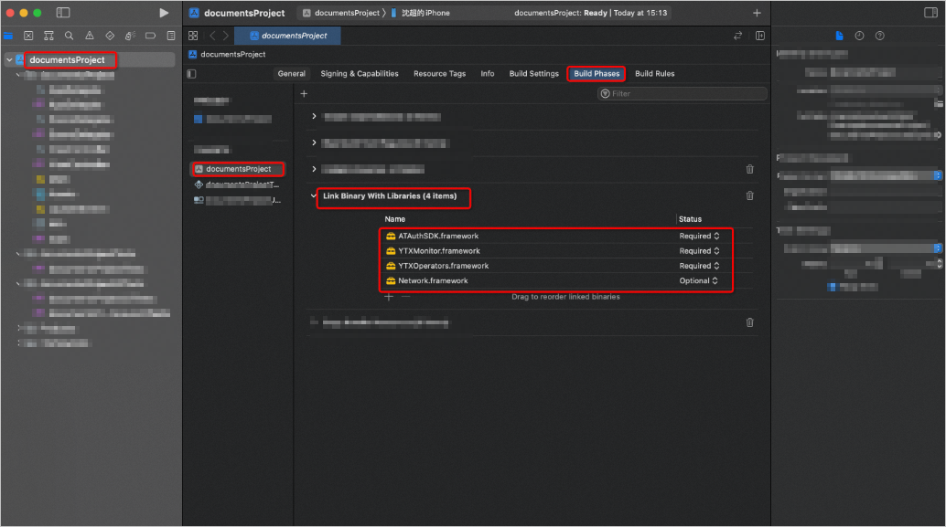Click the editor swap arrows icon
This screenshot has height=527, width=946.
point(737,36)
